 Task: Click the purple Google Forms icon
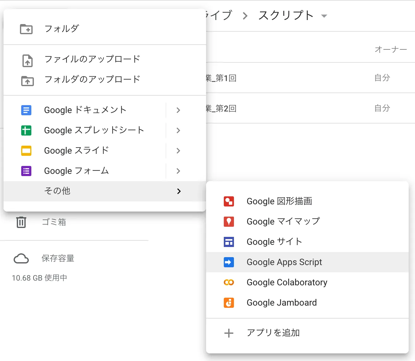pyautogui.click(x=26, y=171)
